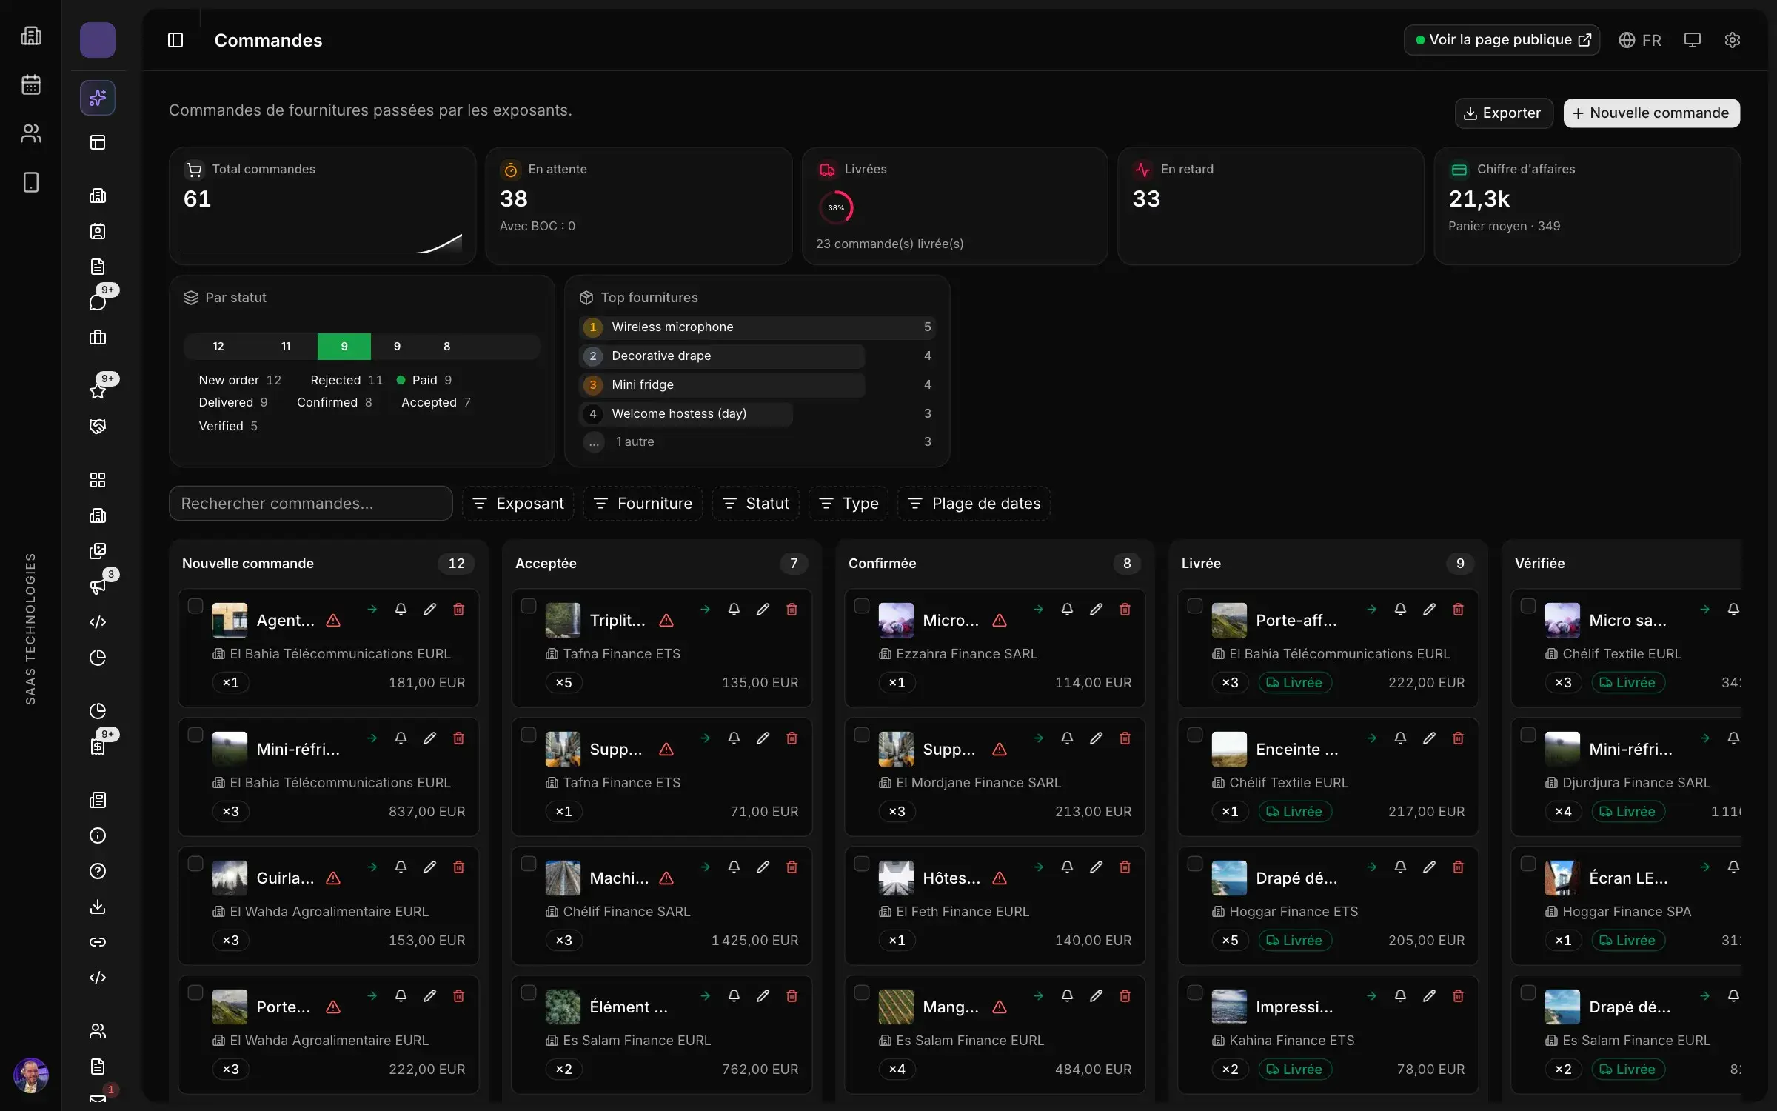
Task: Create a Nouvelle commande
Action: [1651, 113]
